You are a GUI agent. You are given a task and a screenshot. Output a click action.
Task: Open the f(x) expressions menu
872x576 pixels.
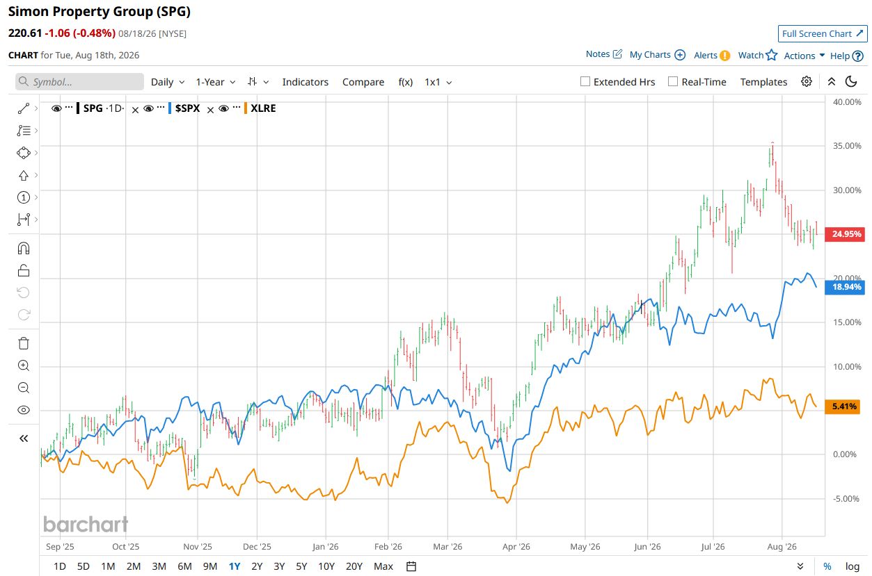tap(406, 82)
